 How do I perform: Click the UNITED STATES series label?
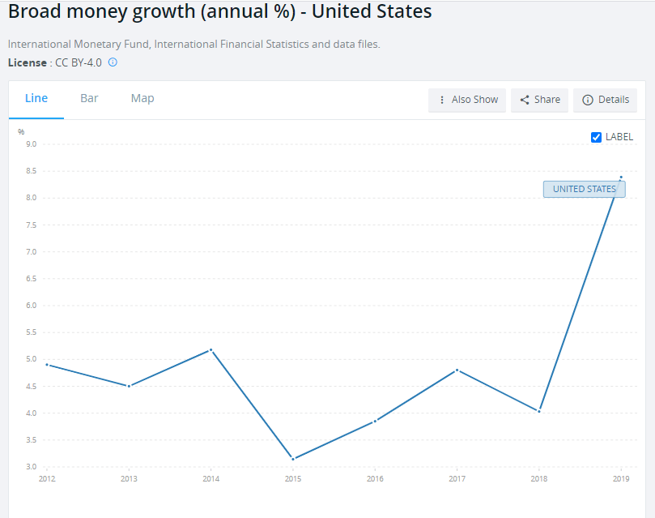point(584,189)
